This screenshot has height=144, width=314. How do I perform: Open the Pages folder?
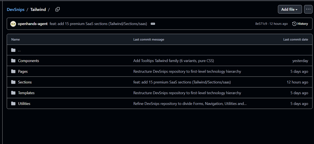point(23,71)
